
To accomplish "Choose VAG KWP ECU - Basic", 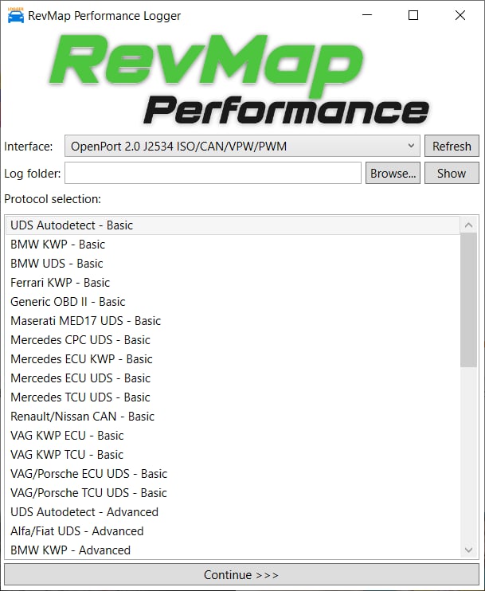I will 233,436.
